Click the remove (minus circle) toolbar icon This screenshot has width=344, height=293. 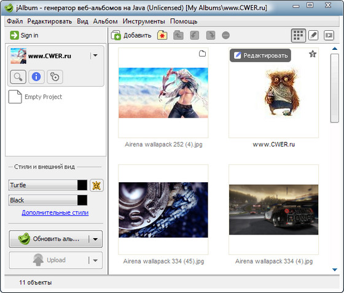[x=226, y=35]
